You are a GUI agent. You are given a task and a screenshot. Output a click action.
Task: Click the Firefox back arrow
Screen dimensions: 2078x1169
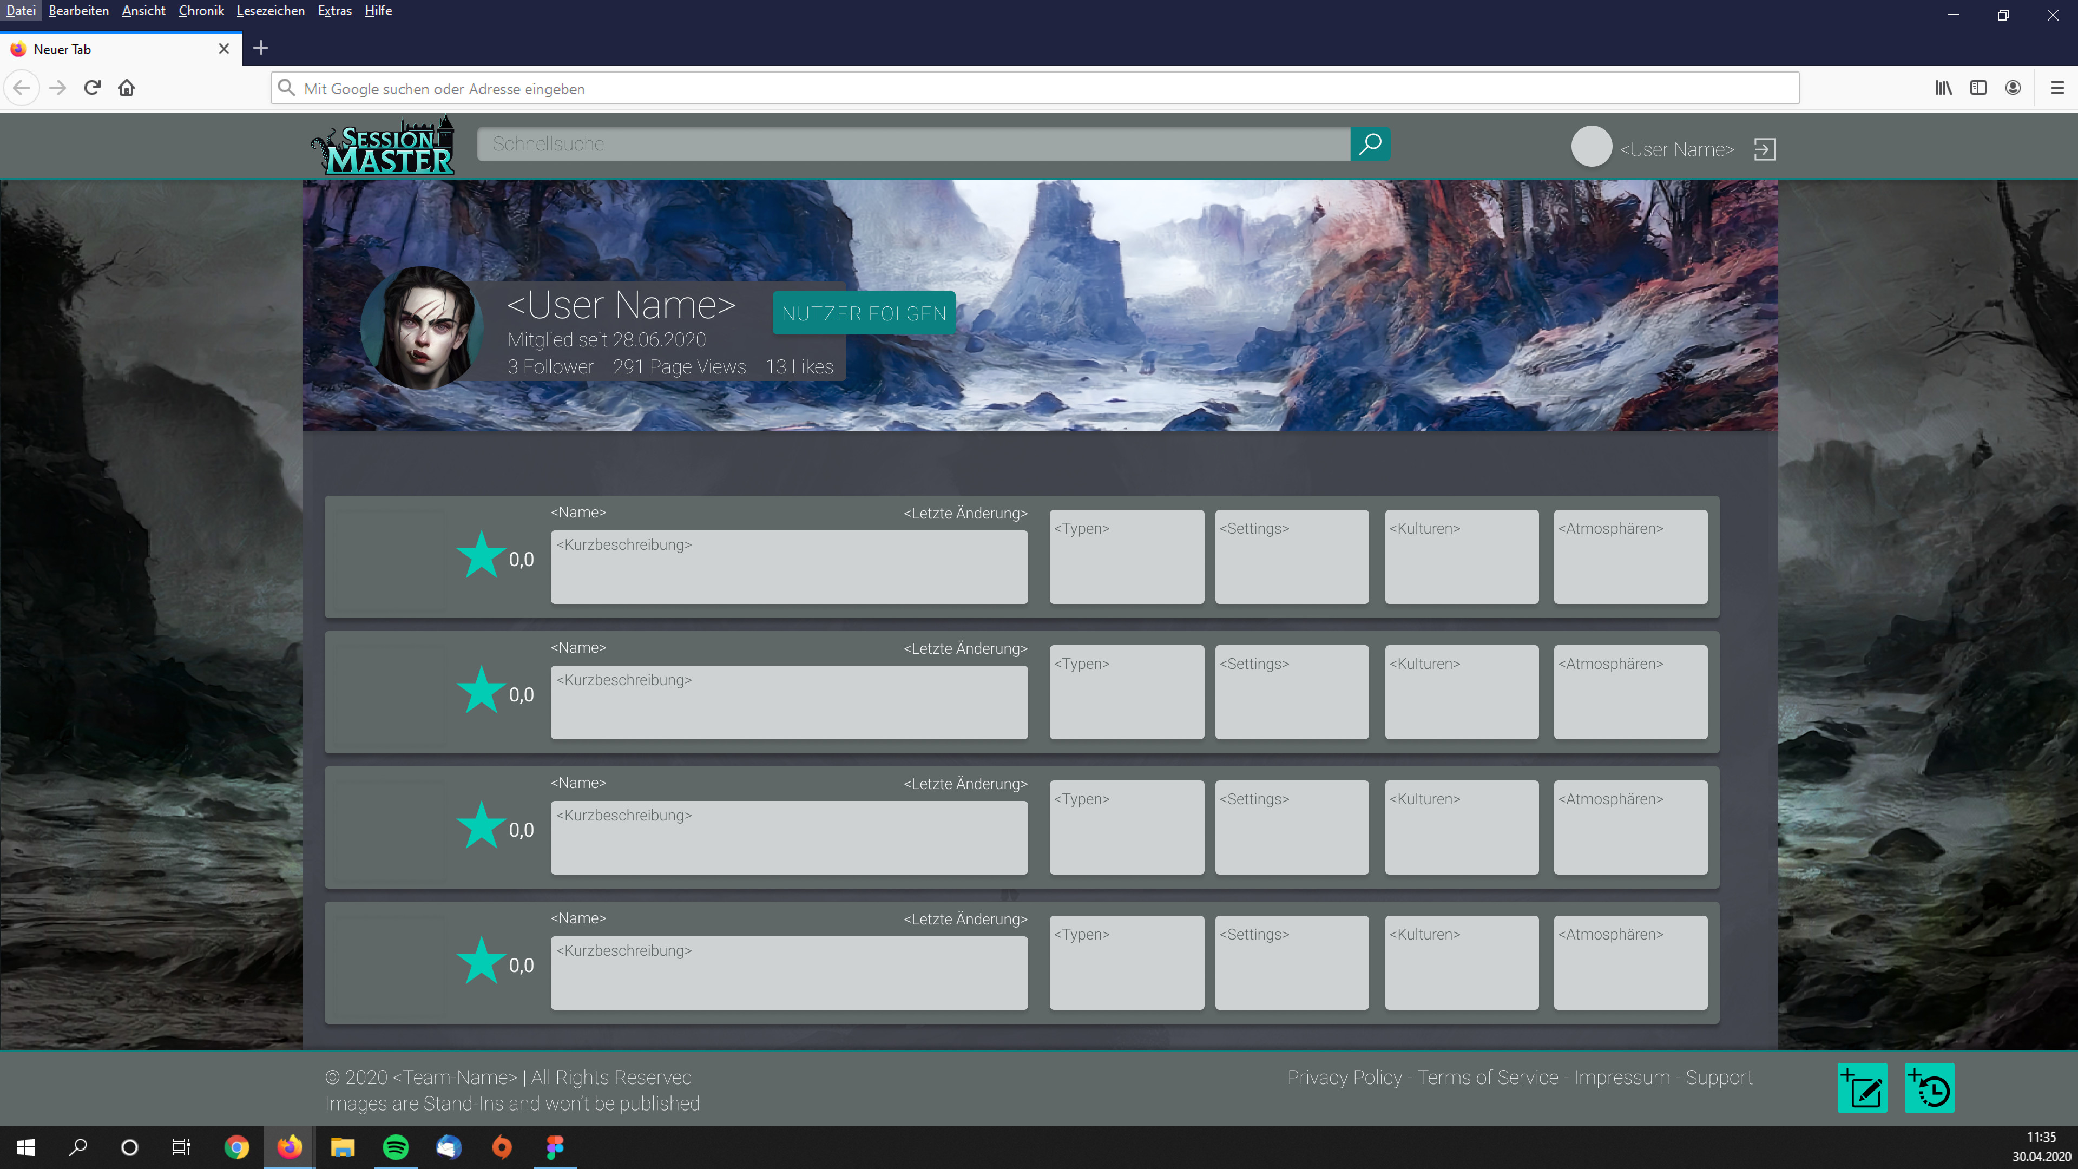click(22, 88)
